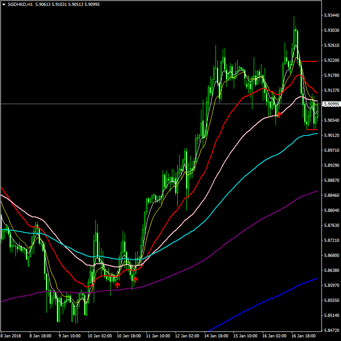Click the 5.84720 price axis label
Viewport: 341px width, 341px height.
point(331,331)
